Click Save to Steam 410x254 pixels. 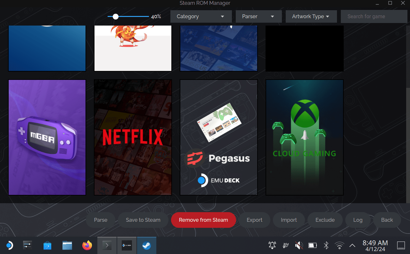click(x=143, y=220)
